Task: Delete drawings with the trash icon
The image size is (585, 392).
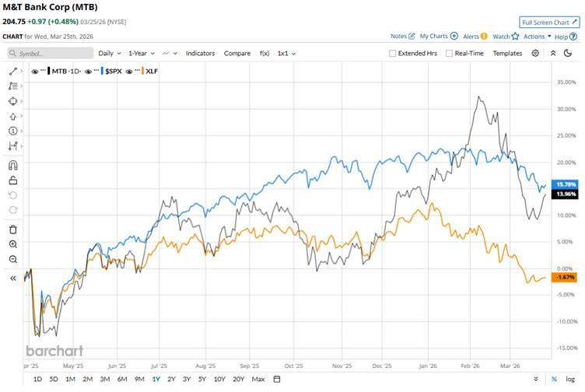Action: point(13,229)
